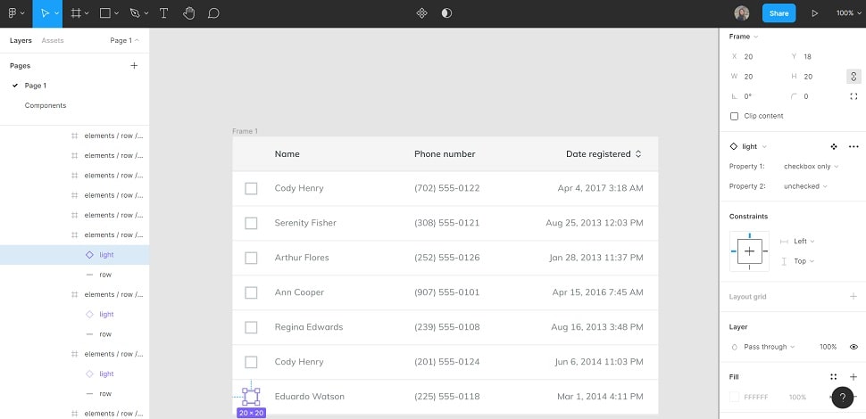Click the half-filled circle icon in toolbar
The width and height of the screenshot is (866, 419).
coord(446,13)
